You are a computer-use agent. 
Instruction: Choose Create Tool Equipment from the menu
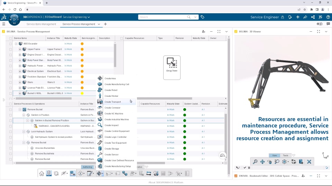point(117,143)
